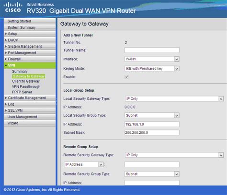227x195 pixels.
Task: Click the Gateway to Gateway heading
Action: click(x=84, y=24)
